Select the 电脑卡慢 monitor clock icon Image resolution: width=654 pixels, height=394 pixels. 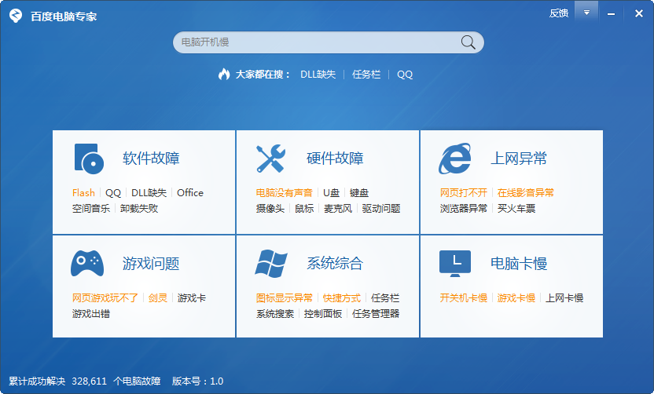pos(454,263)
